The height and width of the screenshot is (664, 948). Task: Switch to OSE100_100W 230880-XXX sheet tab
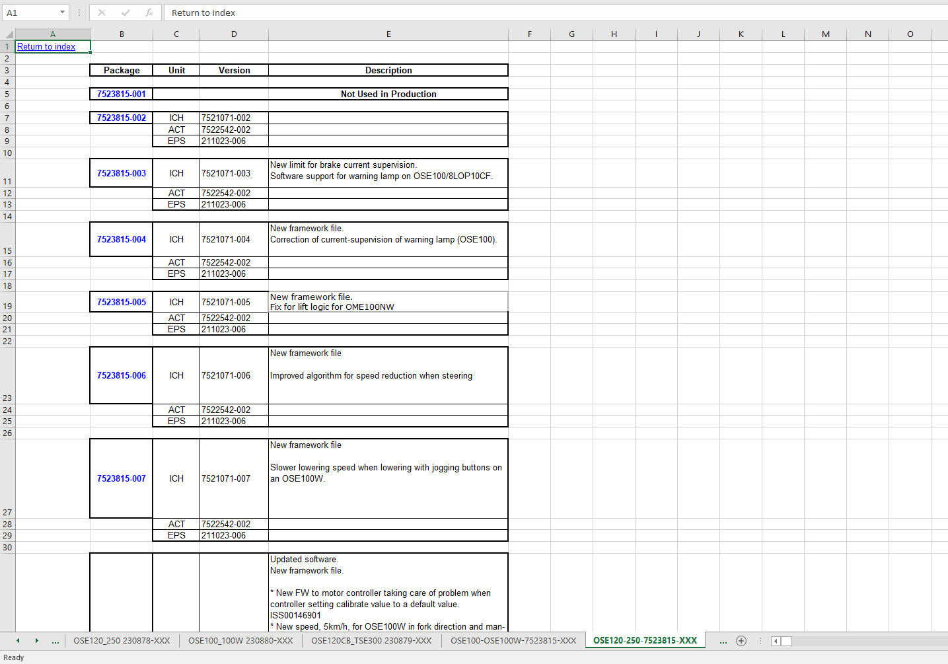coord(240,641)
